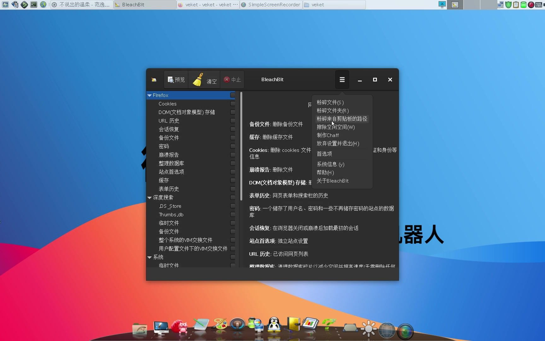The width and height of the screenshot is (545, 341).
Task: Switch to SimpleScreenRecorder taskbar window
Action: pos(271,4)
